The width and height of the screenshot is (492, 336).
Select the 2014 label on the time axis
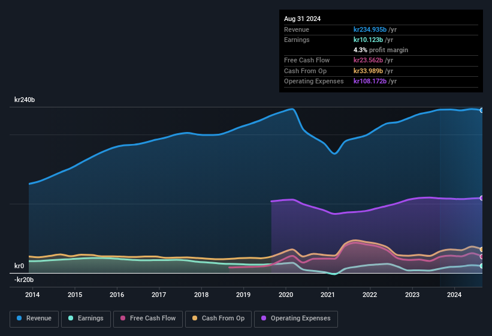click(x=32, y=295)
